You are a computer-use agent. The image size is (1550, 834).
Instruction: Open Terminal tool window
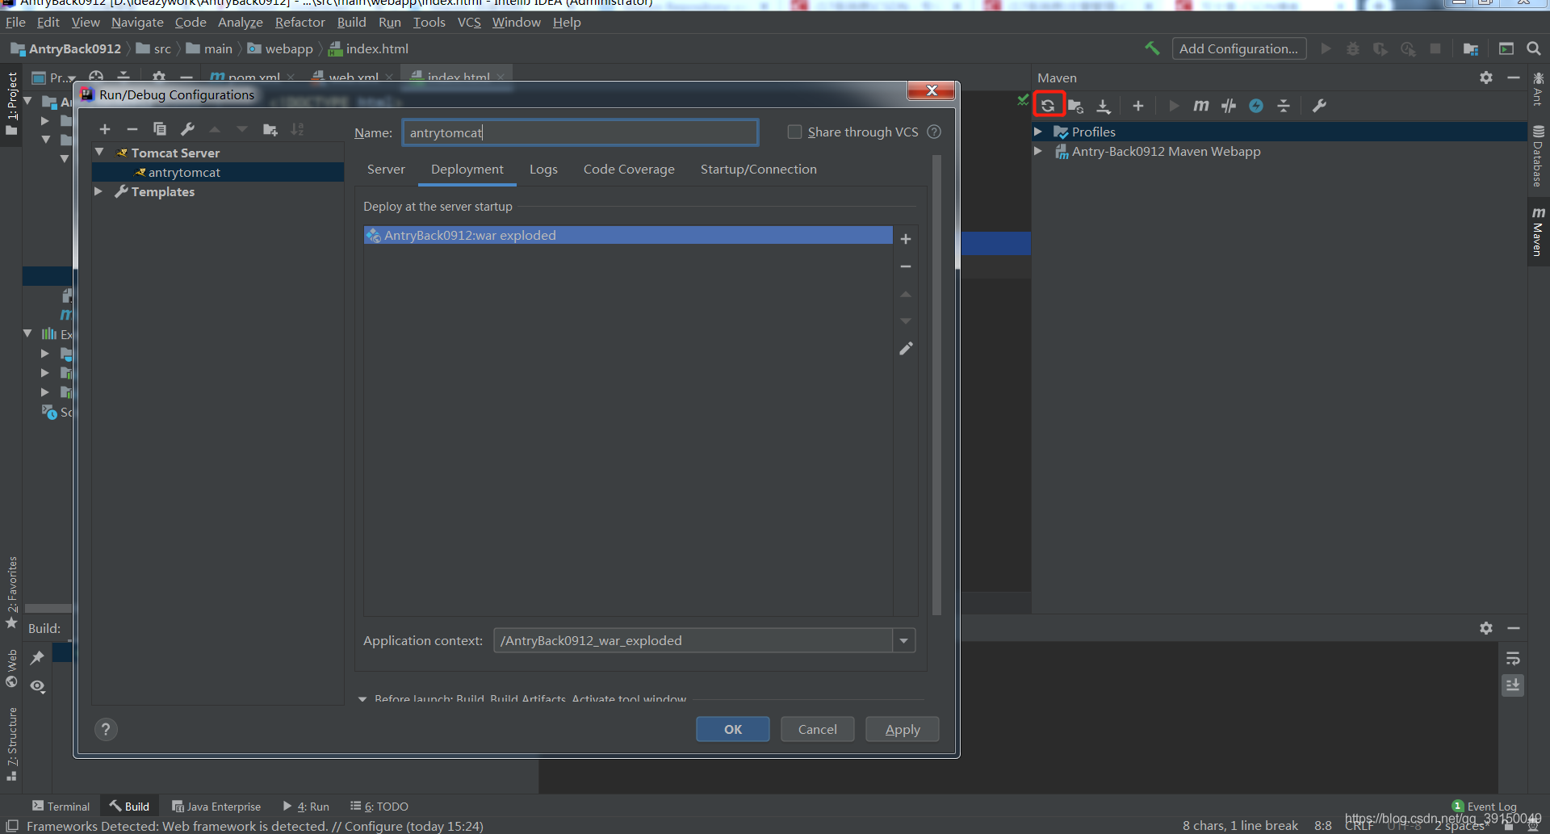pos(61,807)
